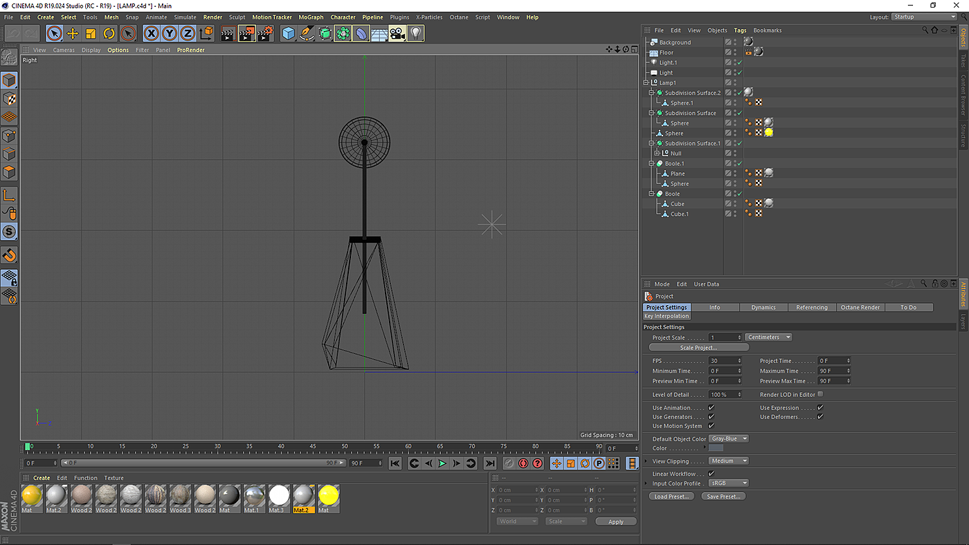
Task: Select the Rotate tool
Action: (x=109, y=33)
